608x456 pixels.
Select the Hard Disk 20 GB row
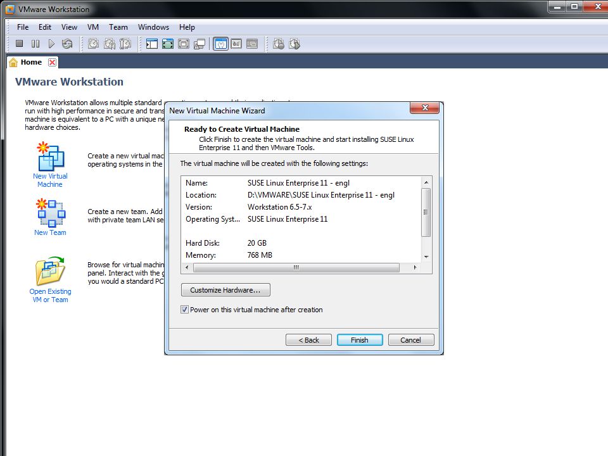click(x=301, y=243)
